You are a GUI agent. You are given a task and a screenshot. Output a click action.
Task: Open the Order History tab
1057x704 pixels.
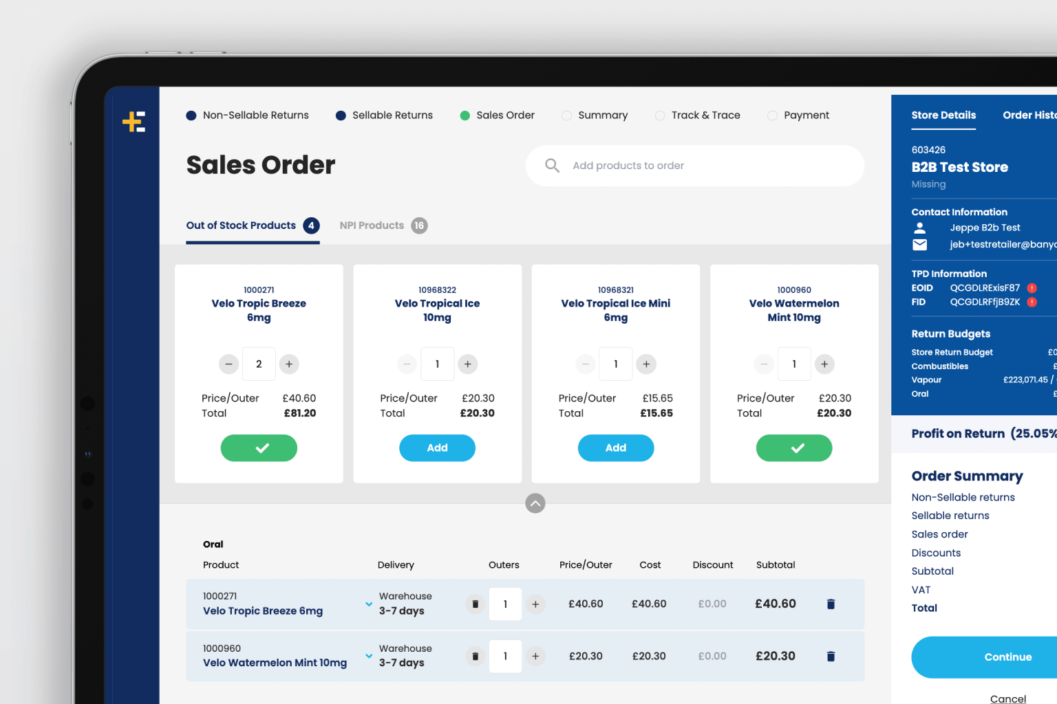[x=1029, y=115]
